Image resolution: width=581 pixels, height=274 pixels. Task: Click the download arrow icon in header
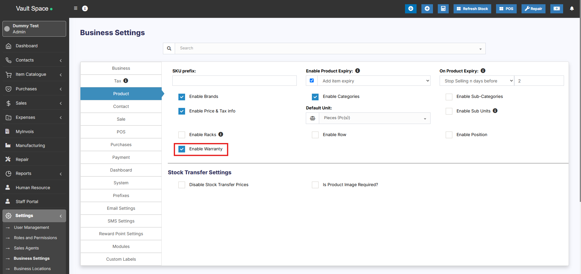click(410, 8)
